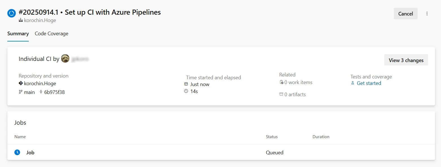The image size is (441, 167).
Task: Open the more actions vertical ellipsis menu
Action: (427, 14)
